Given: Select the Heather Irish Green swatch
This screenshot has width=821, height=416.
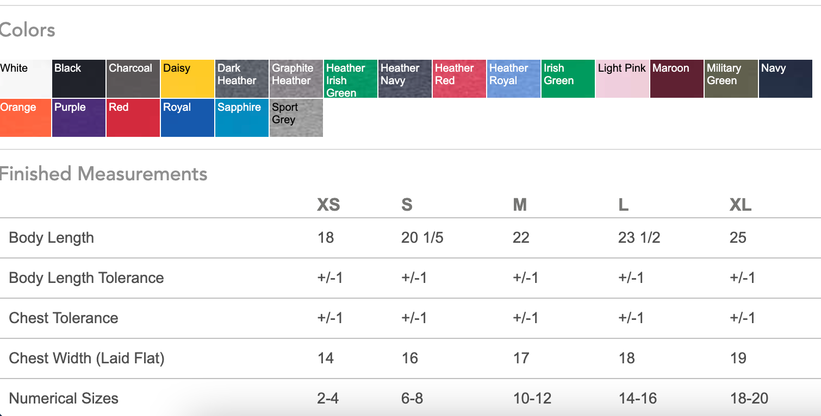Looking at the screenshot, I should tap(351, 79).
